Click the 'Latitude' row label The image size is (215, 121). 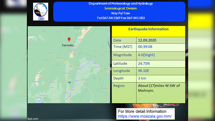tap(120, 63)
